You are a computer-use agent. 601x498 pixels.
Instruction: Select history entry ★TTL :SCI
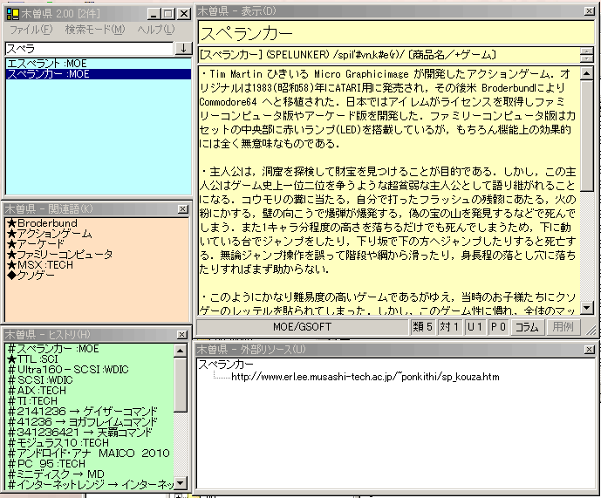click(x=33, y=359)
